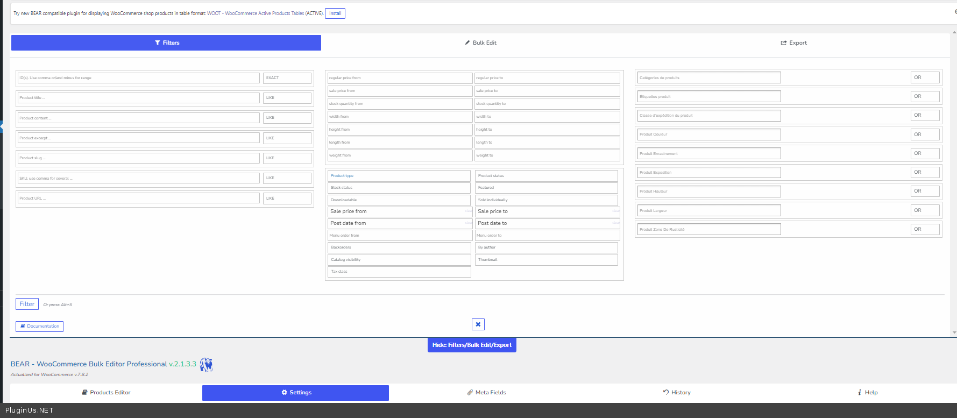Open the Meta Fields tab
957x418 pixels.
click(x=486, y=393)
